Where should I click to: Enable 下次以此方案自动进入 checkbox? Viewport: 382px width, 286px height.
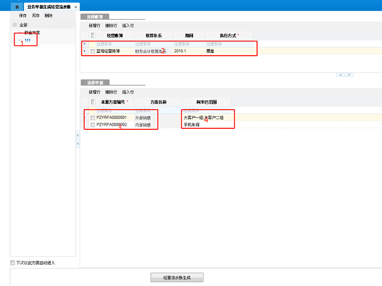point(13,263)
